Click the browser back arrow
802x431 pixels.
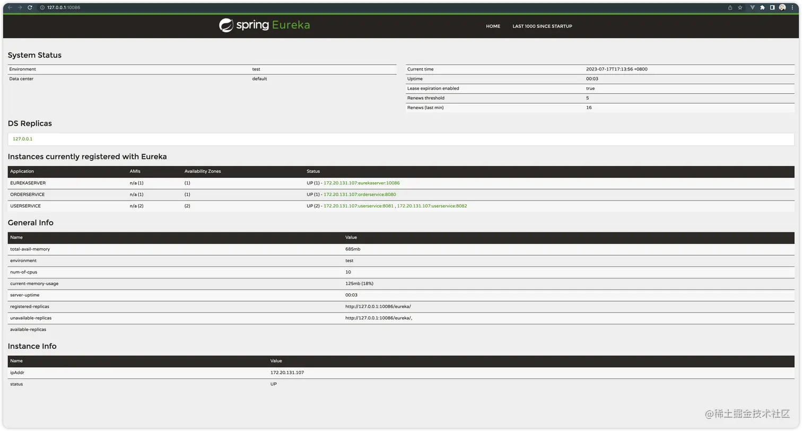(x=10, y=7)
